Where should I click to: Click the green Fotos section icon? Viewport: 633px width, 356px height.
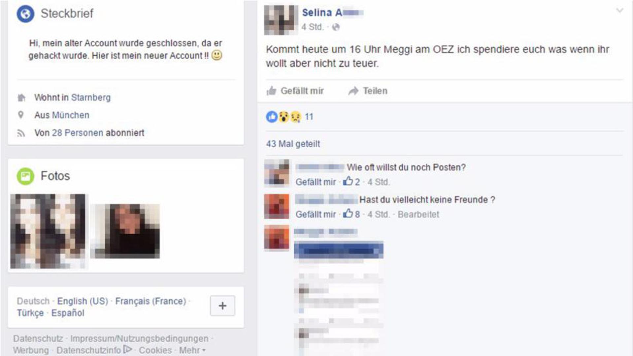click(25, 176)
